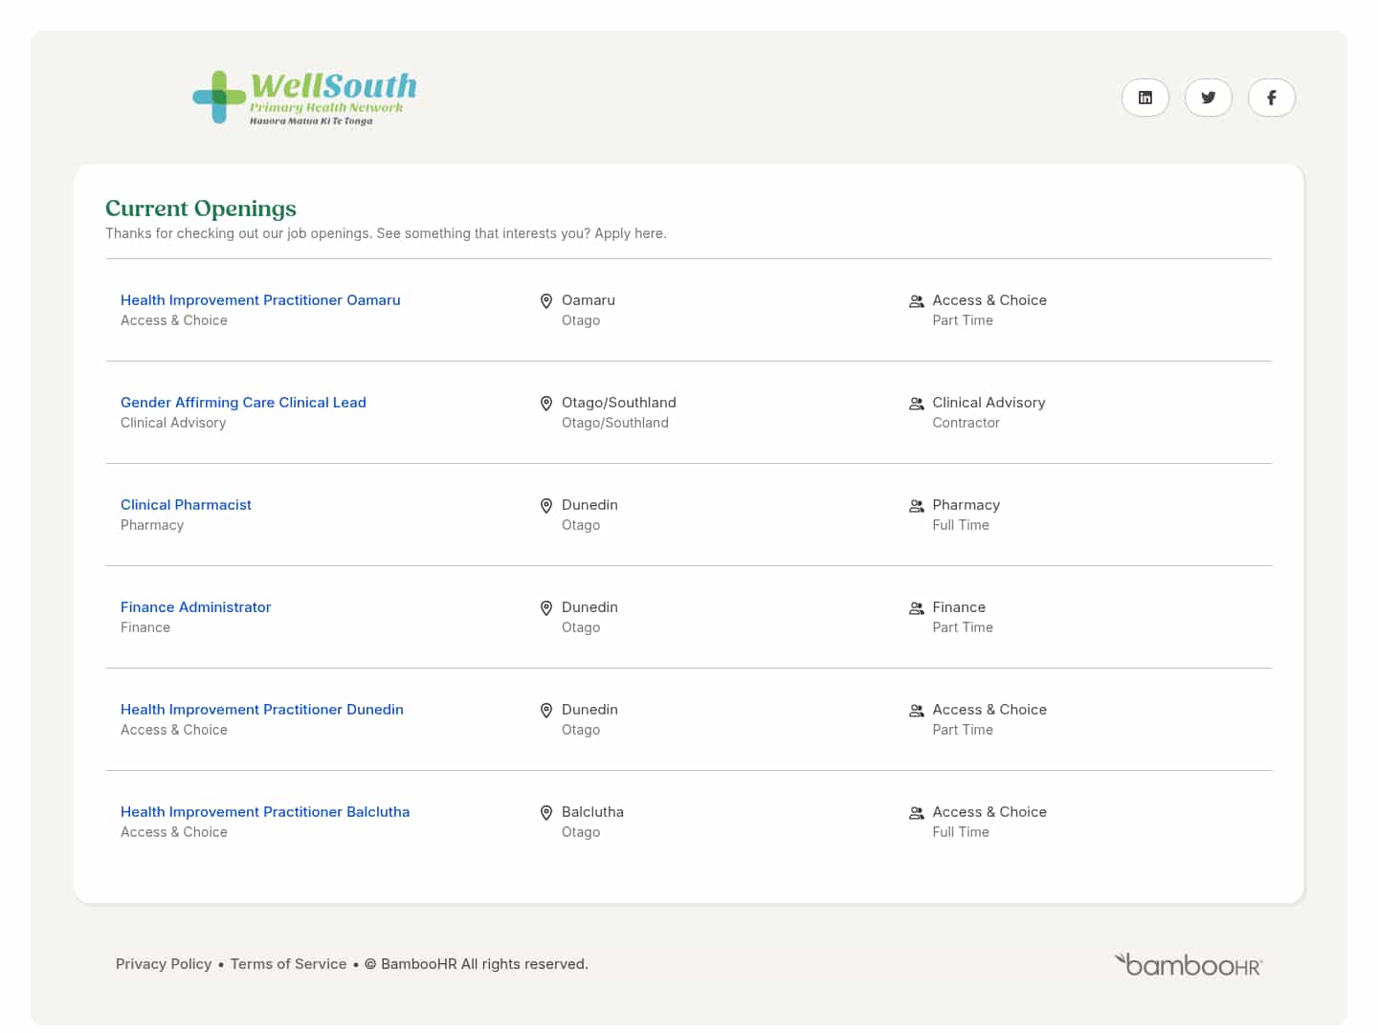Viewport: 1378px width, 1033px height.
Task: Click the people icon beside Finance Part Time
Action: (916, 607)
